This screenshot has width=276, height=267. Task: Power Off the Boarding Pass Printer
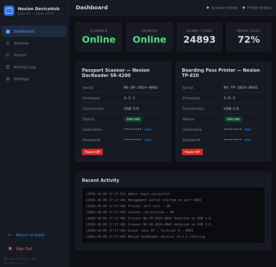[192, 152]
